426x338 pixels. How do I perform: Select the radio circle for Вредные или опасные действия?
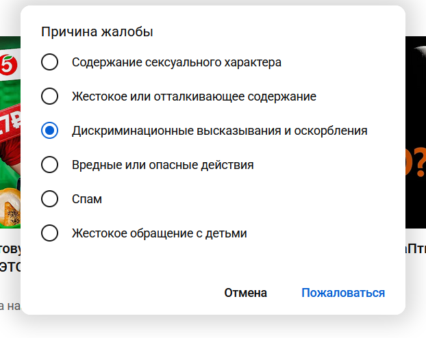click(49, 164)
